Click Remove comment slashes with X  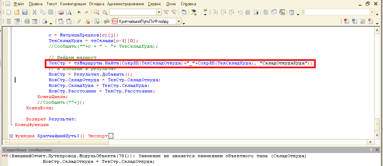(x=87, y=21)
